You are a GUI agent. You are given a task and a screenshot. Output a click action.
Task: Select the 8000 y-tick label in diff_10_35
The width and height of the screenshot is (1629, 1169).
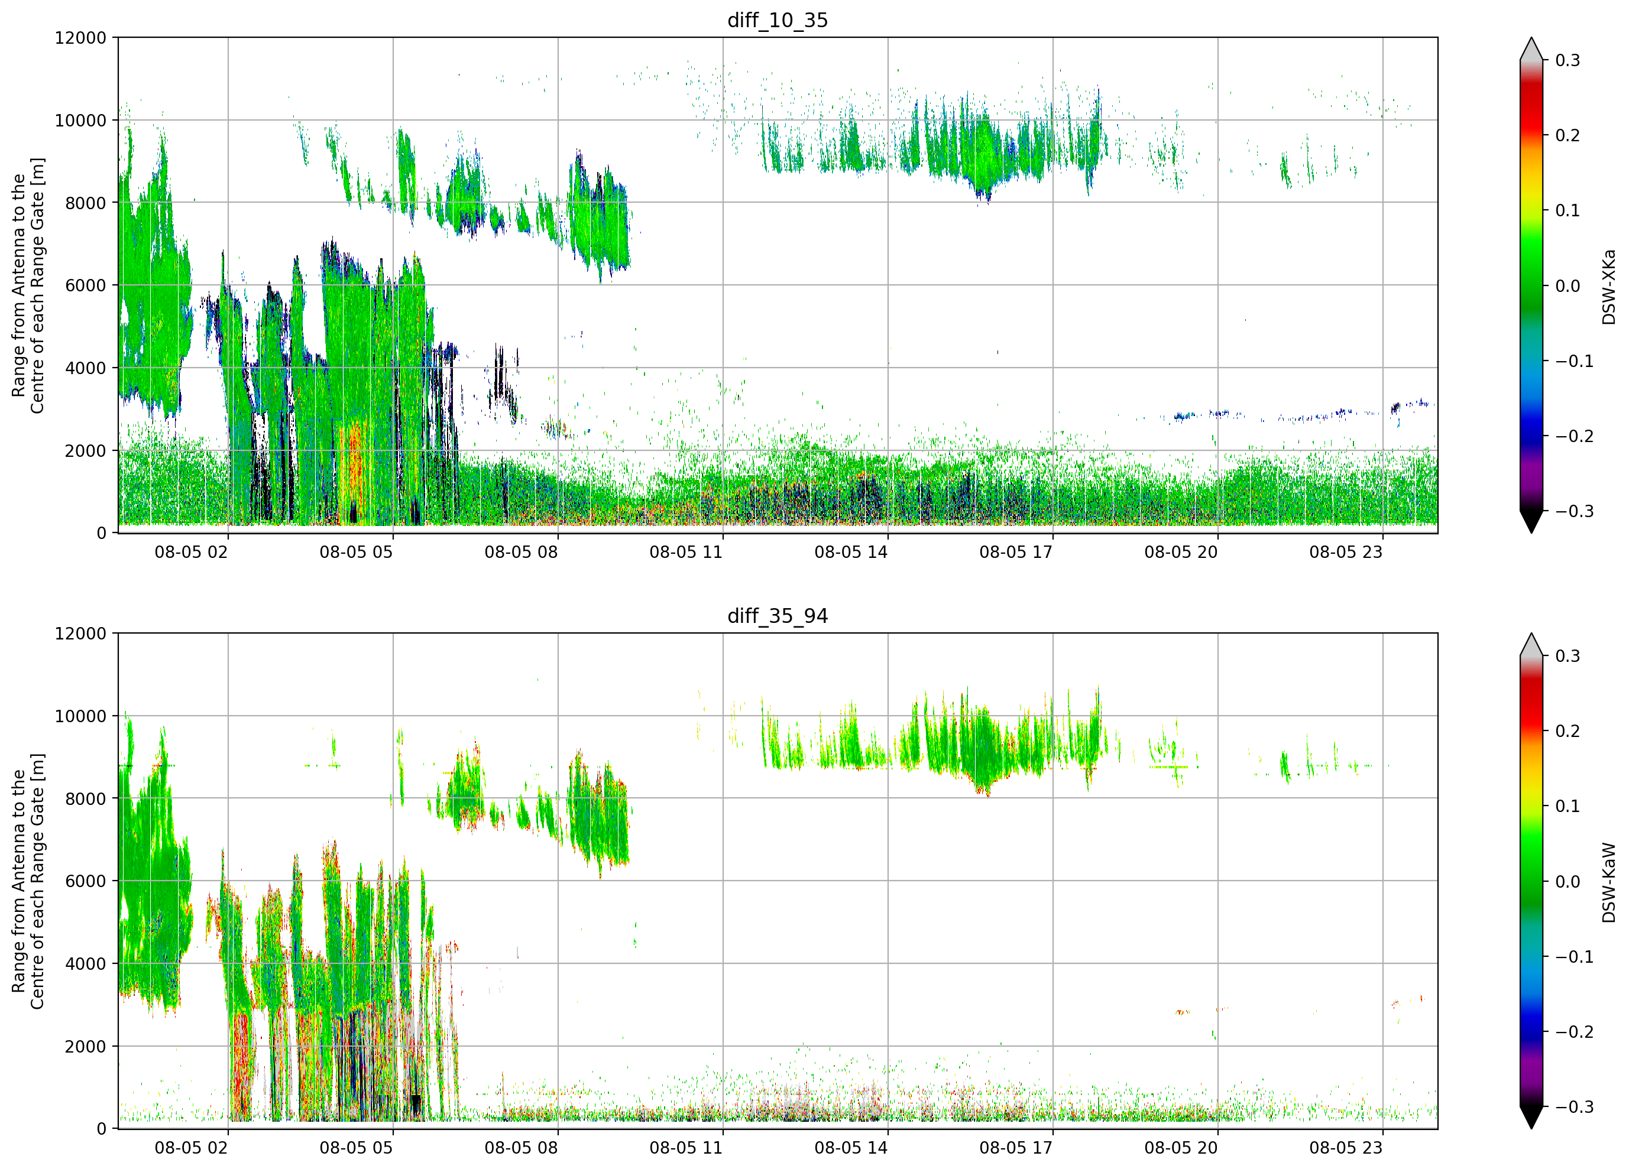86,203
